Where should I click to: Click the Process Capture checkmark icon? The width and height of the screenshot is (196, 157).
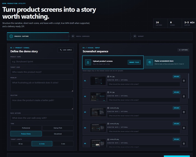11,36
